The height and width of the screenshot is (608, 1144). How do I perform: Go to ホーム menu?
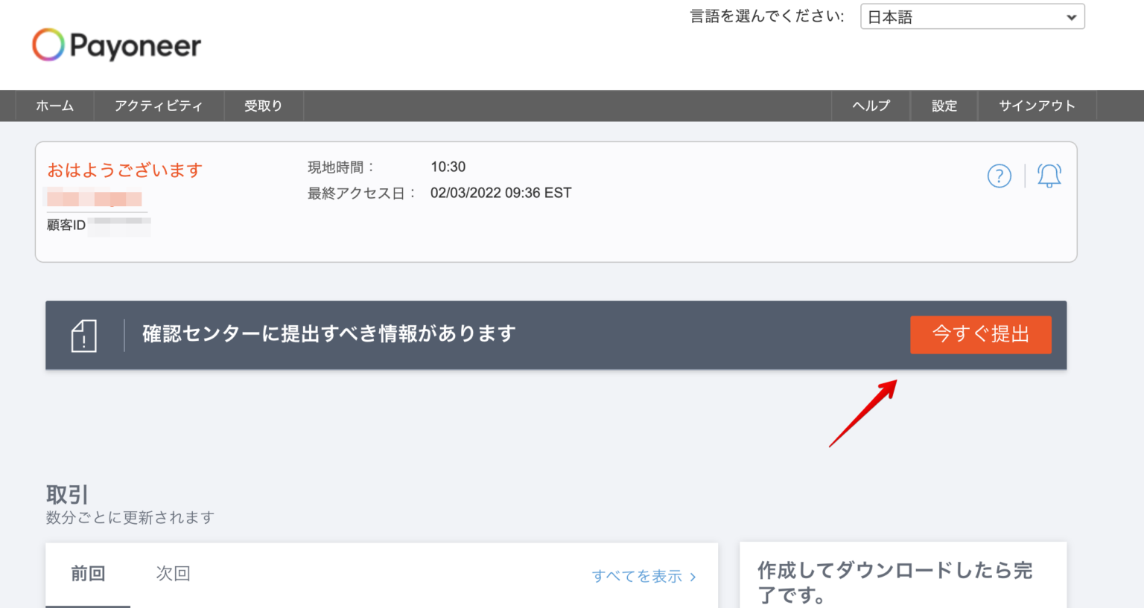coord(55,106)
